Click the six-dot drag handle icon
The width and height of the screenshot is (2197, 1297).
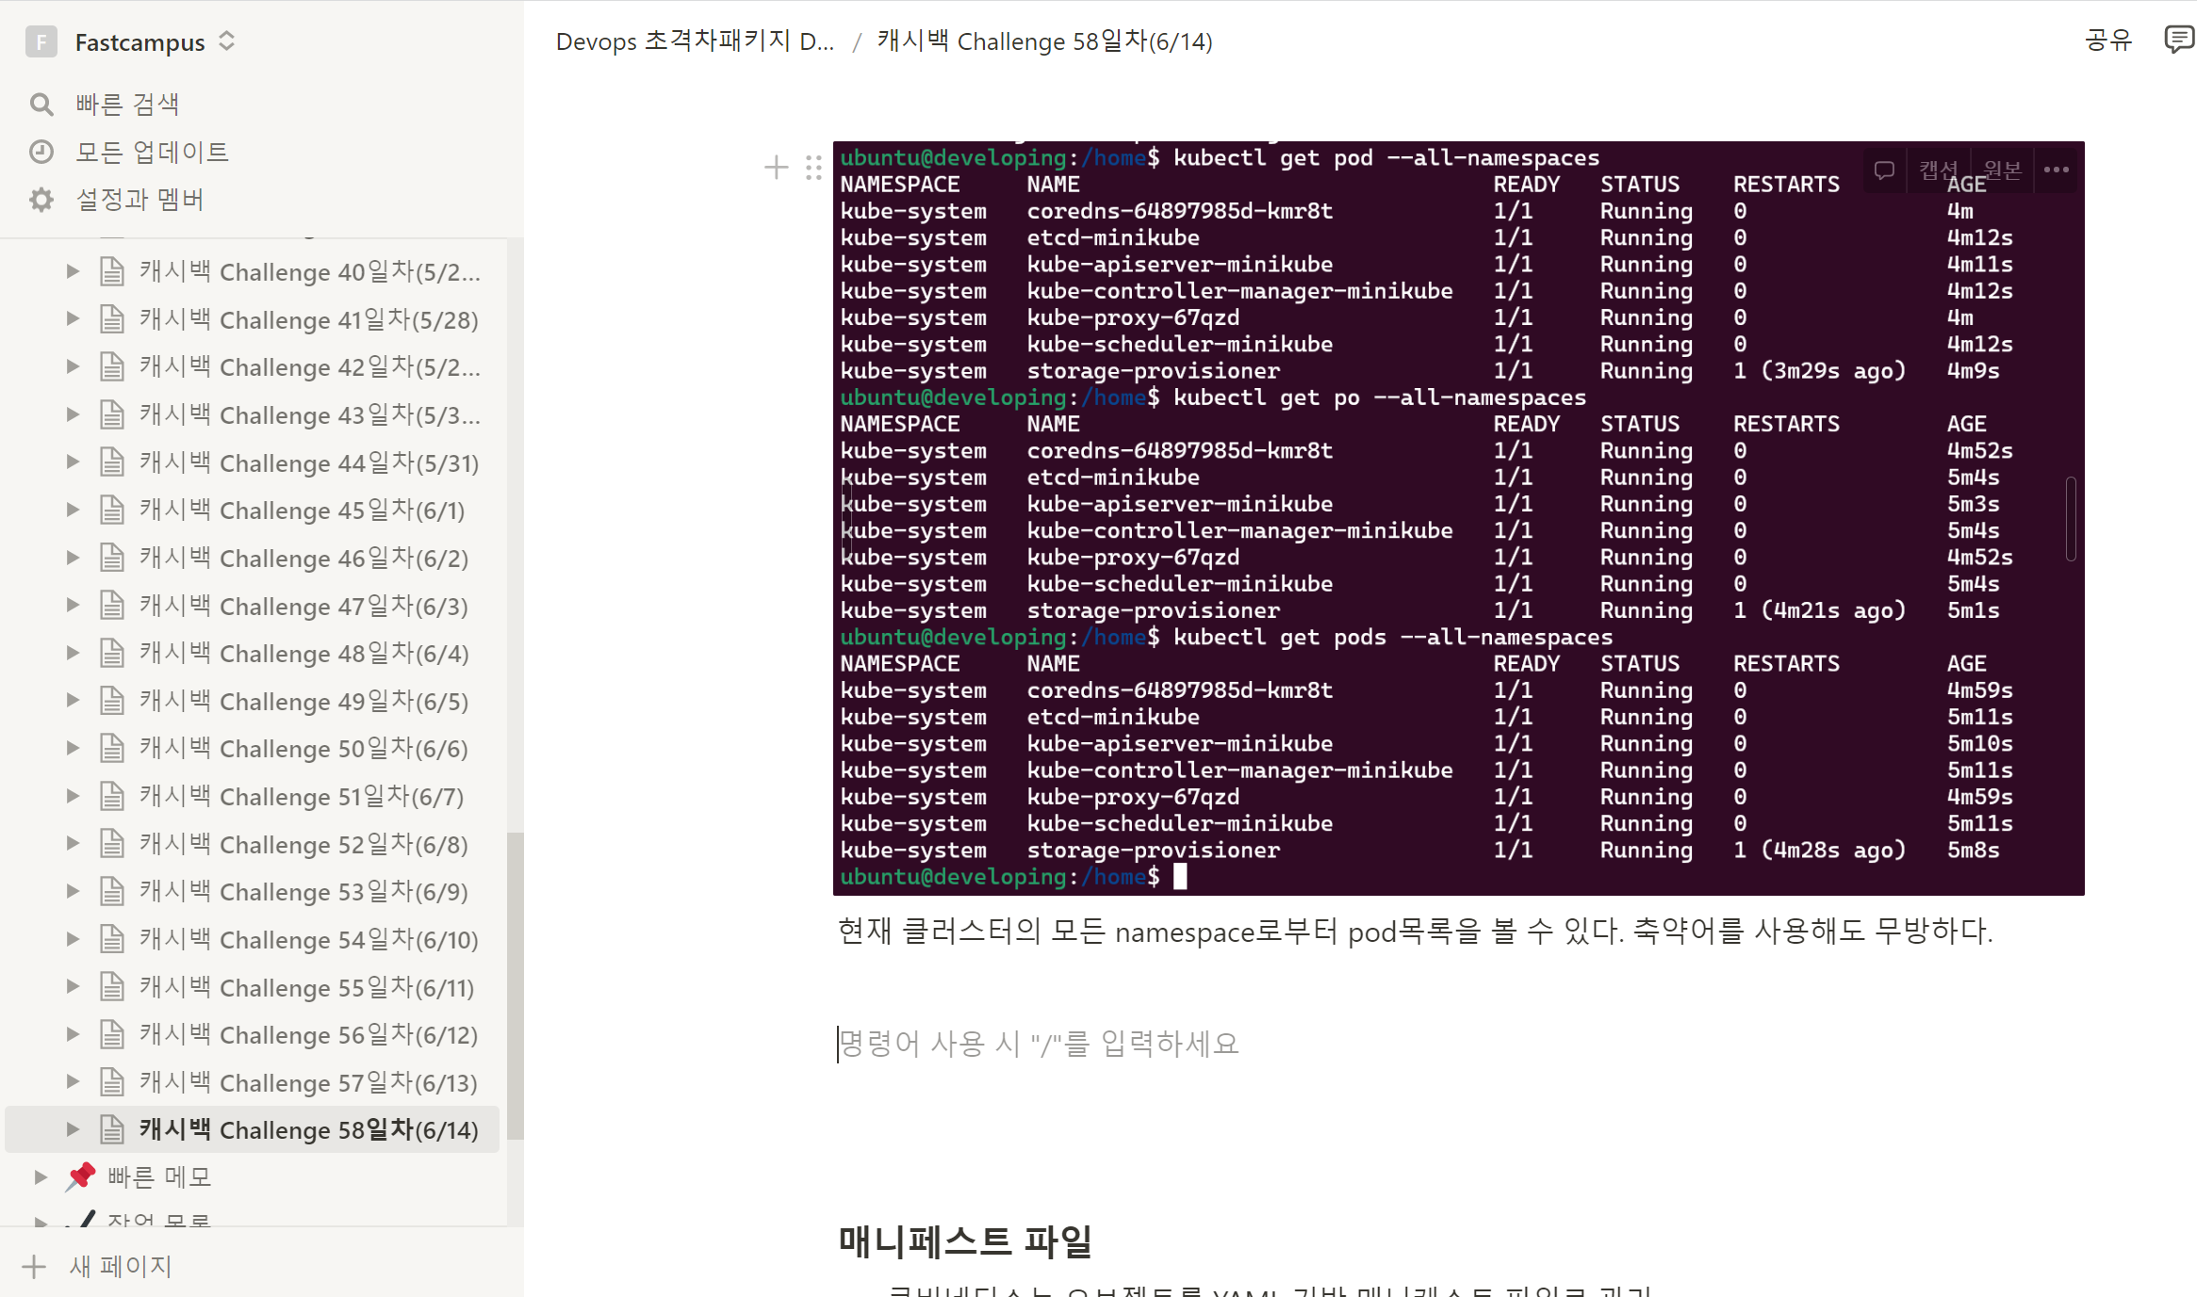(x=813, y=168)
